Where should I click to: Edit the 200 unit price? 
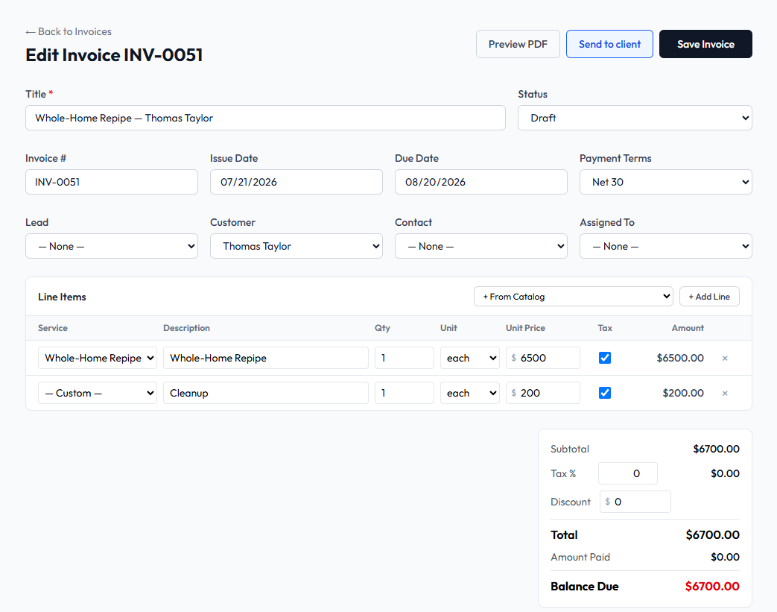pyautogui.click(x=542, y=393)
